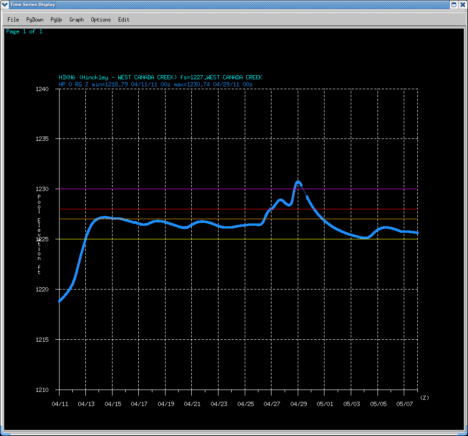Click the 04/11 x-axis date label
468x436 pixels.
tap(60, 404)
